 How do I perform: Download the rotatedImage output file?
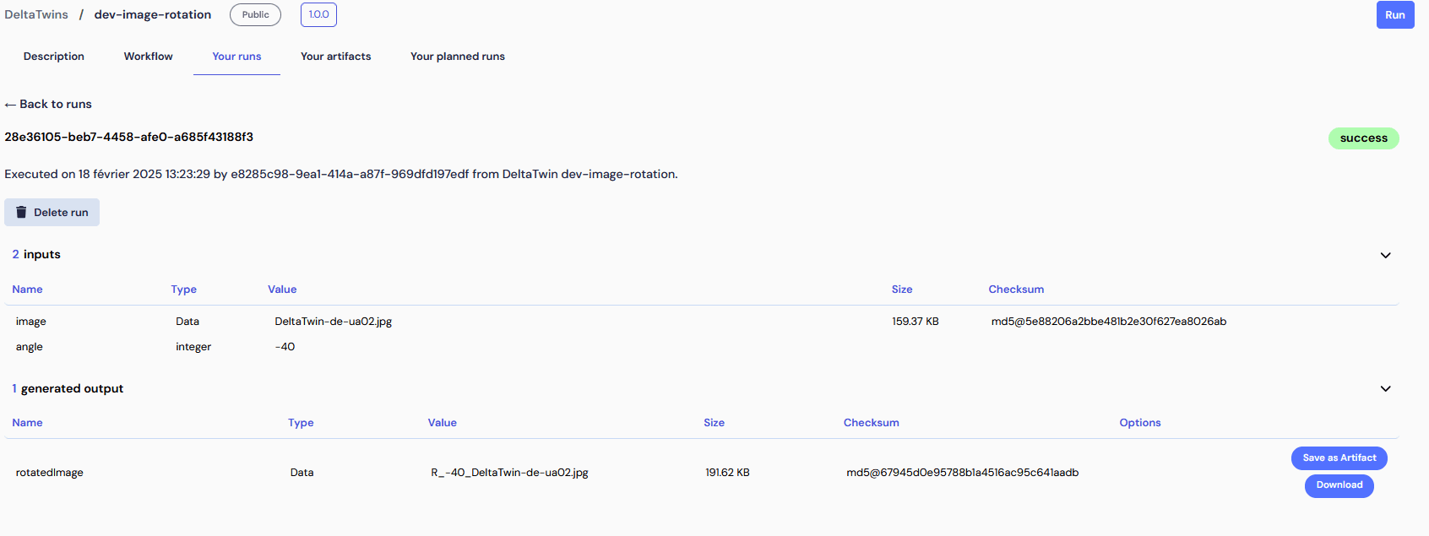(x=1339, y=485)
